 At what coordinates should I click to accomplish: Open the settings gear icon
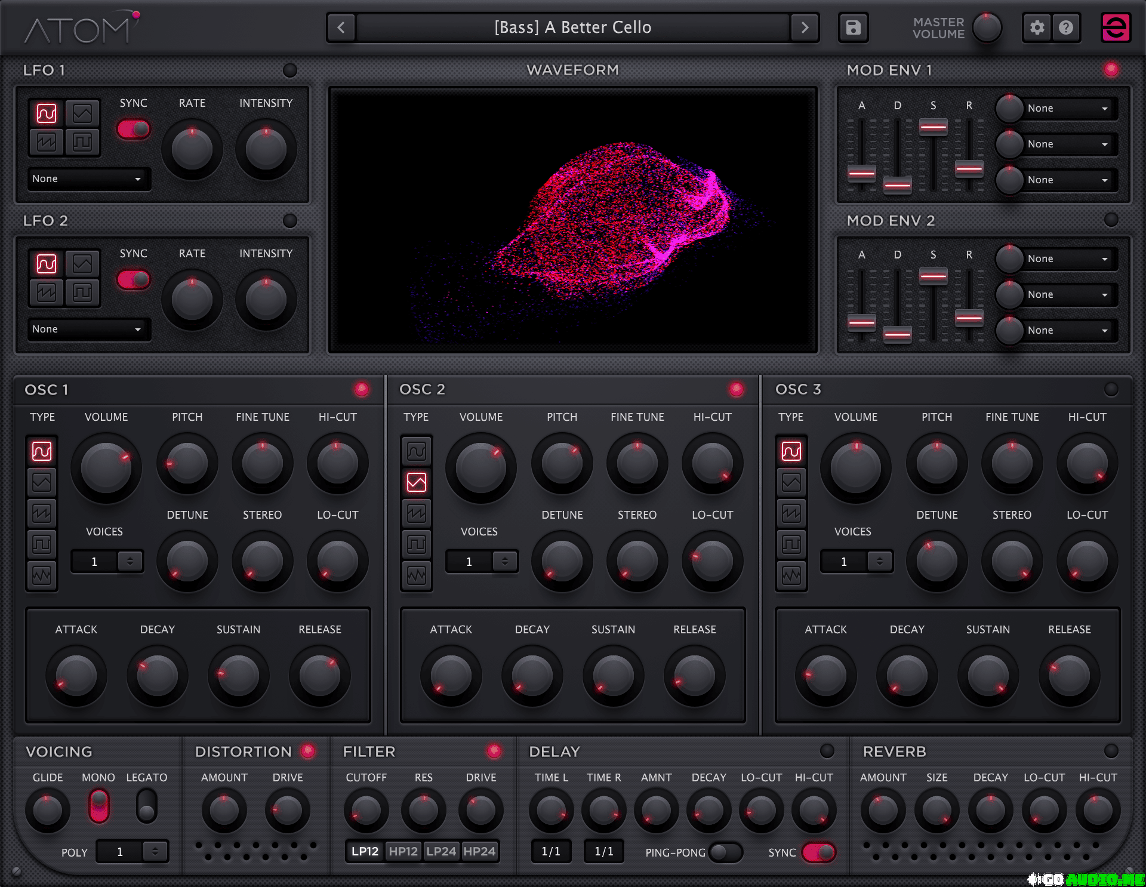[x=1037, y=27]
